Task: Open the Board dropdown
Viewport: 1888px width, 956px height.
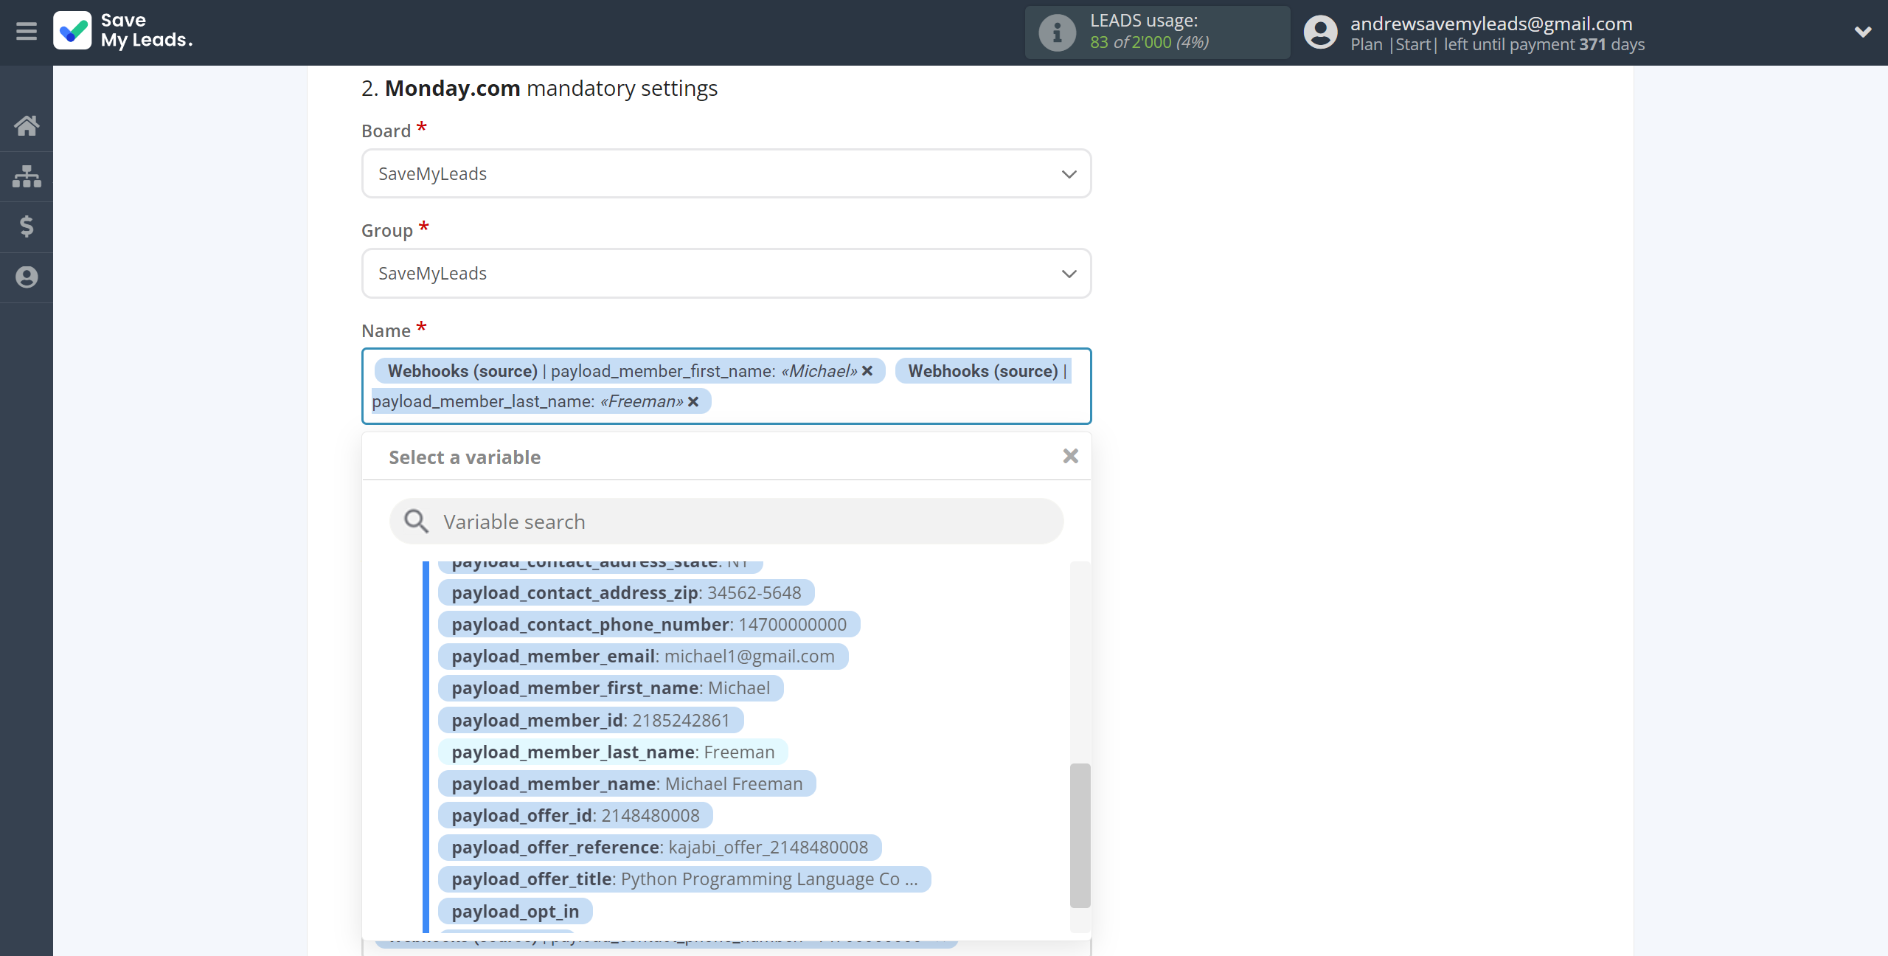Action: pos(726,174)
